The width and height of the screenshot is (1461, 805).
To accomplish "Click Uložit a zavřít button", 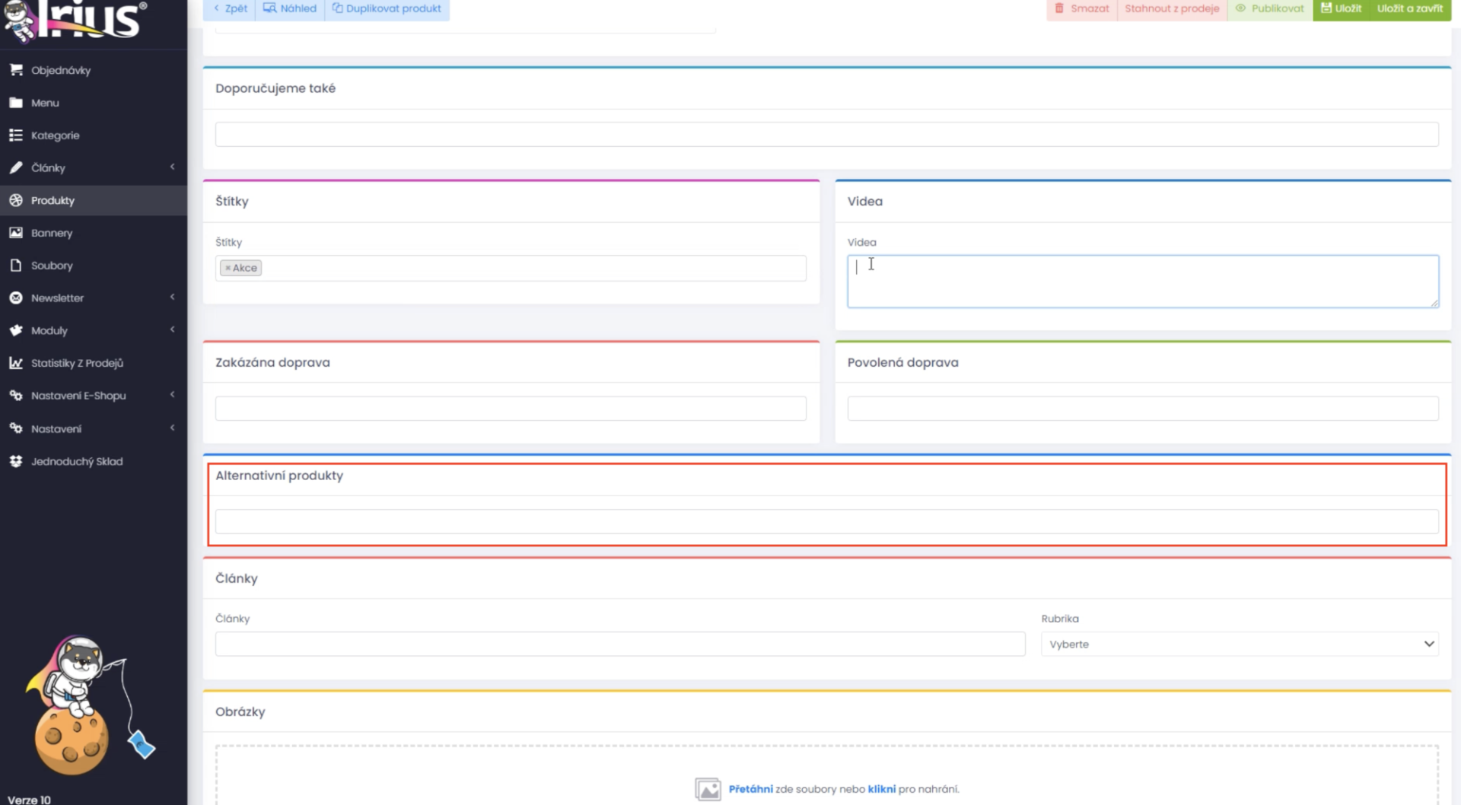I will pos(1410,9).
